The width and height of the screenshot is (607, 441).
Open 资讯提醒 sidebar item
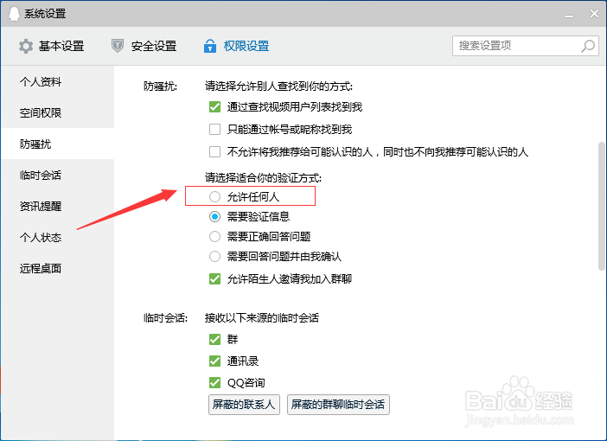pyautogui.click(x=58, y=206)
